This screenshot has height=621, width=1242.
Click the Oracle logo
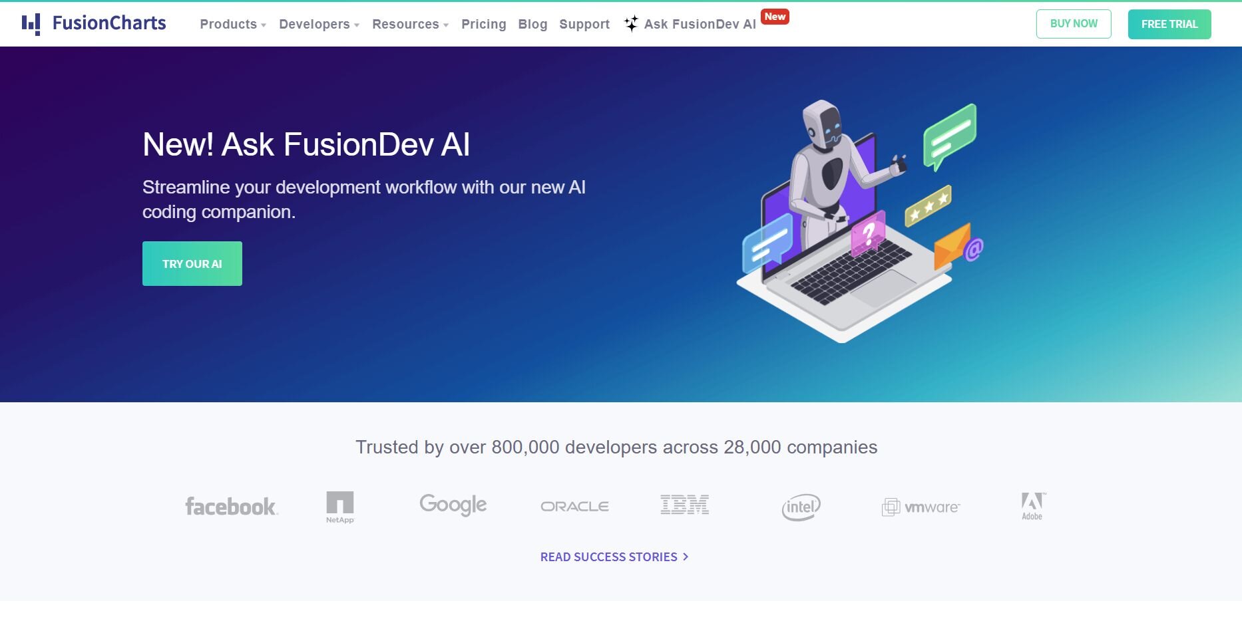coord(574,507)
